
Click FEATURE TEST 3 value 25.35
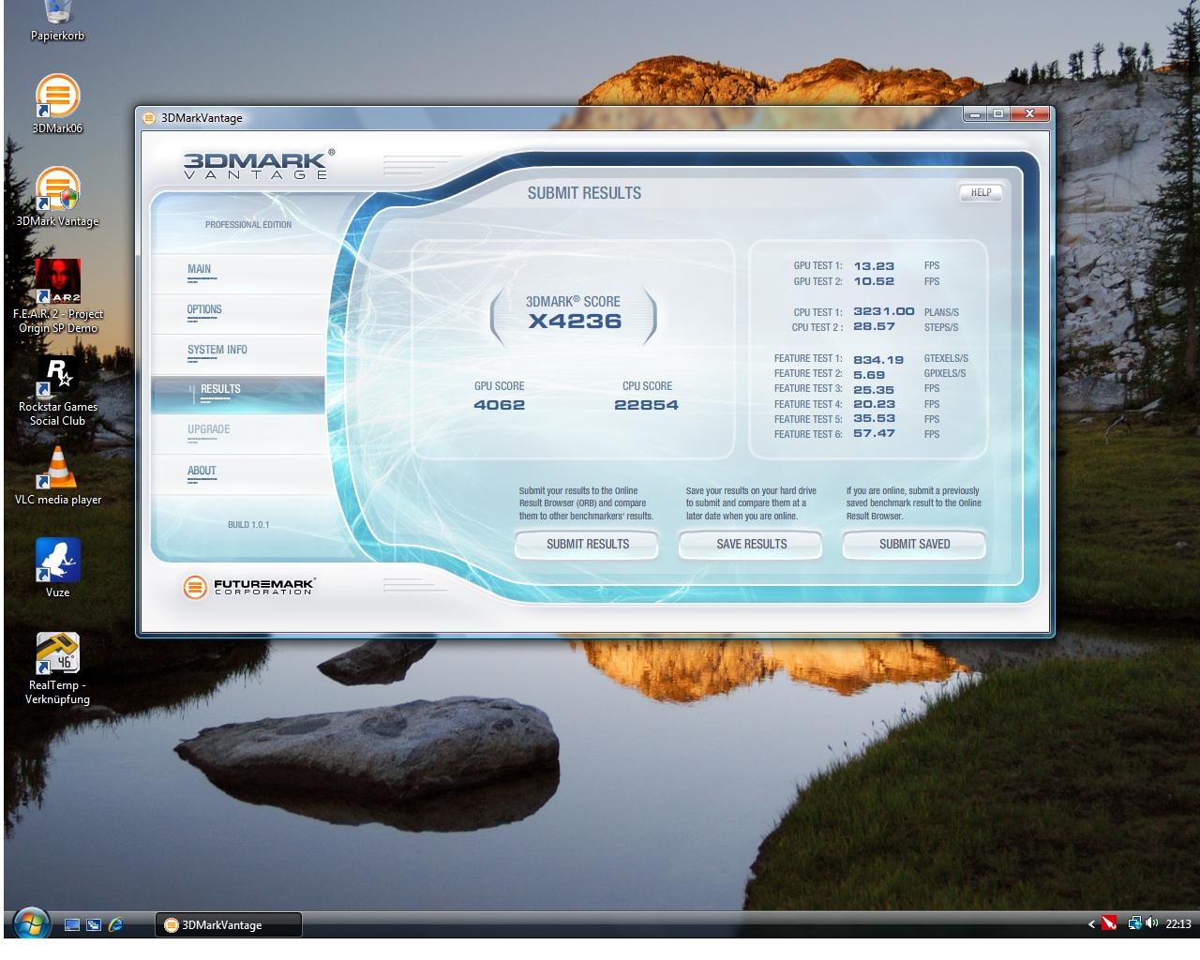click(874, 389)
